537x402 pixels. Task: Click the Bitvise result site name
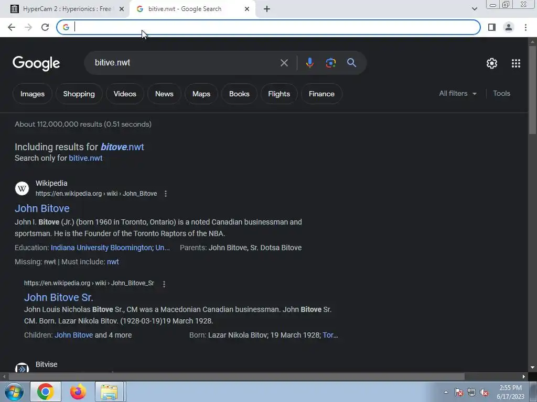point(46,364)
